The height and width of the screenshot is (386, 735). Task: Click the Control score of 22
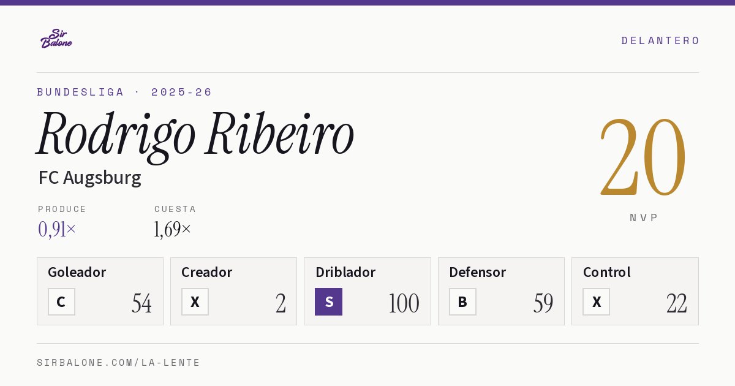point(677,303)
